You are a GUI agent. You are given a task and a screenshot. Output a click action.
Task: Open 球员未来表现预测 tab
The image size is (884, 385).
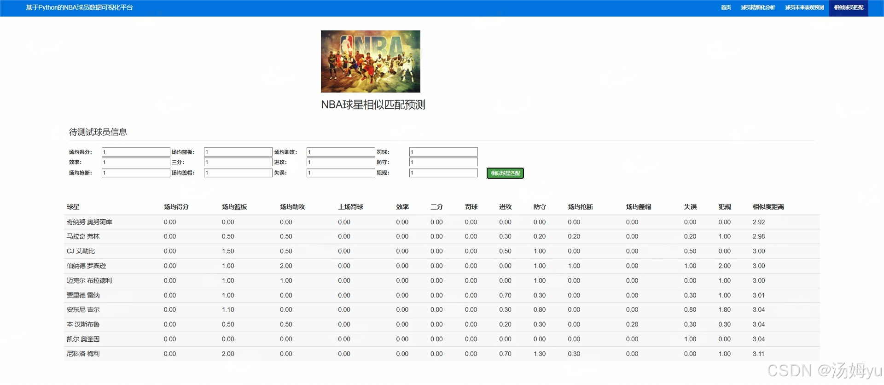(x=804, y=8)
